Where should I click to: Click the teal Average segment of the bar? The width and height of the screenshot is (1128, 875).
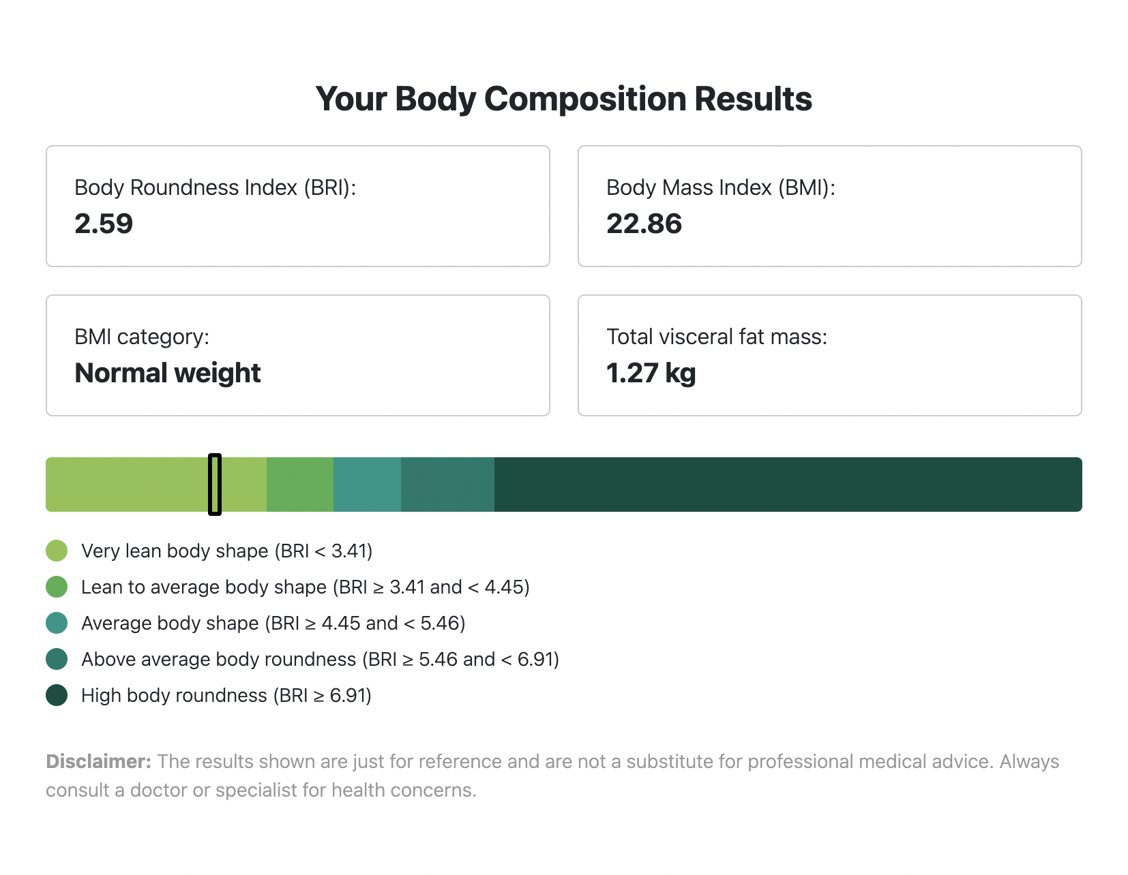367,485
